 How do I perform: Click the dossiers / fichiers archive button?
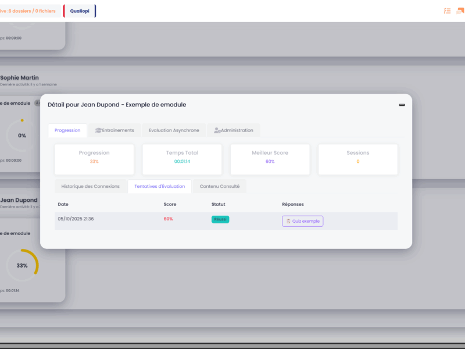pyautogui.click(x=28, y=11)
